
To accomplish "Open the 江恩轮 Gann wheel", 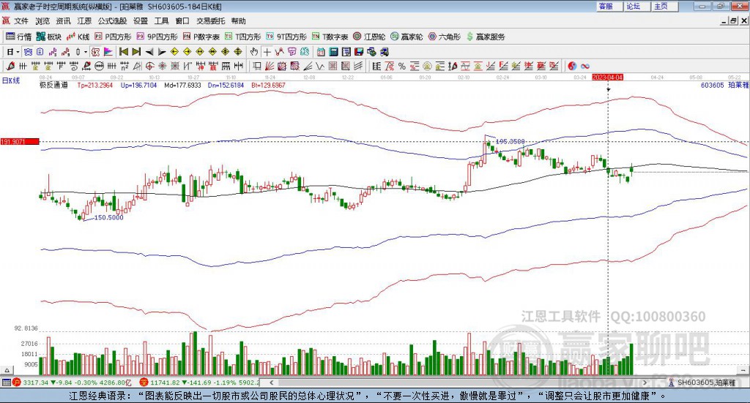I will pyautogui.click(x=369, y=37).
